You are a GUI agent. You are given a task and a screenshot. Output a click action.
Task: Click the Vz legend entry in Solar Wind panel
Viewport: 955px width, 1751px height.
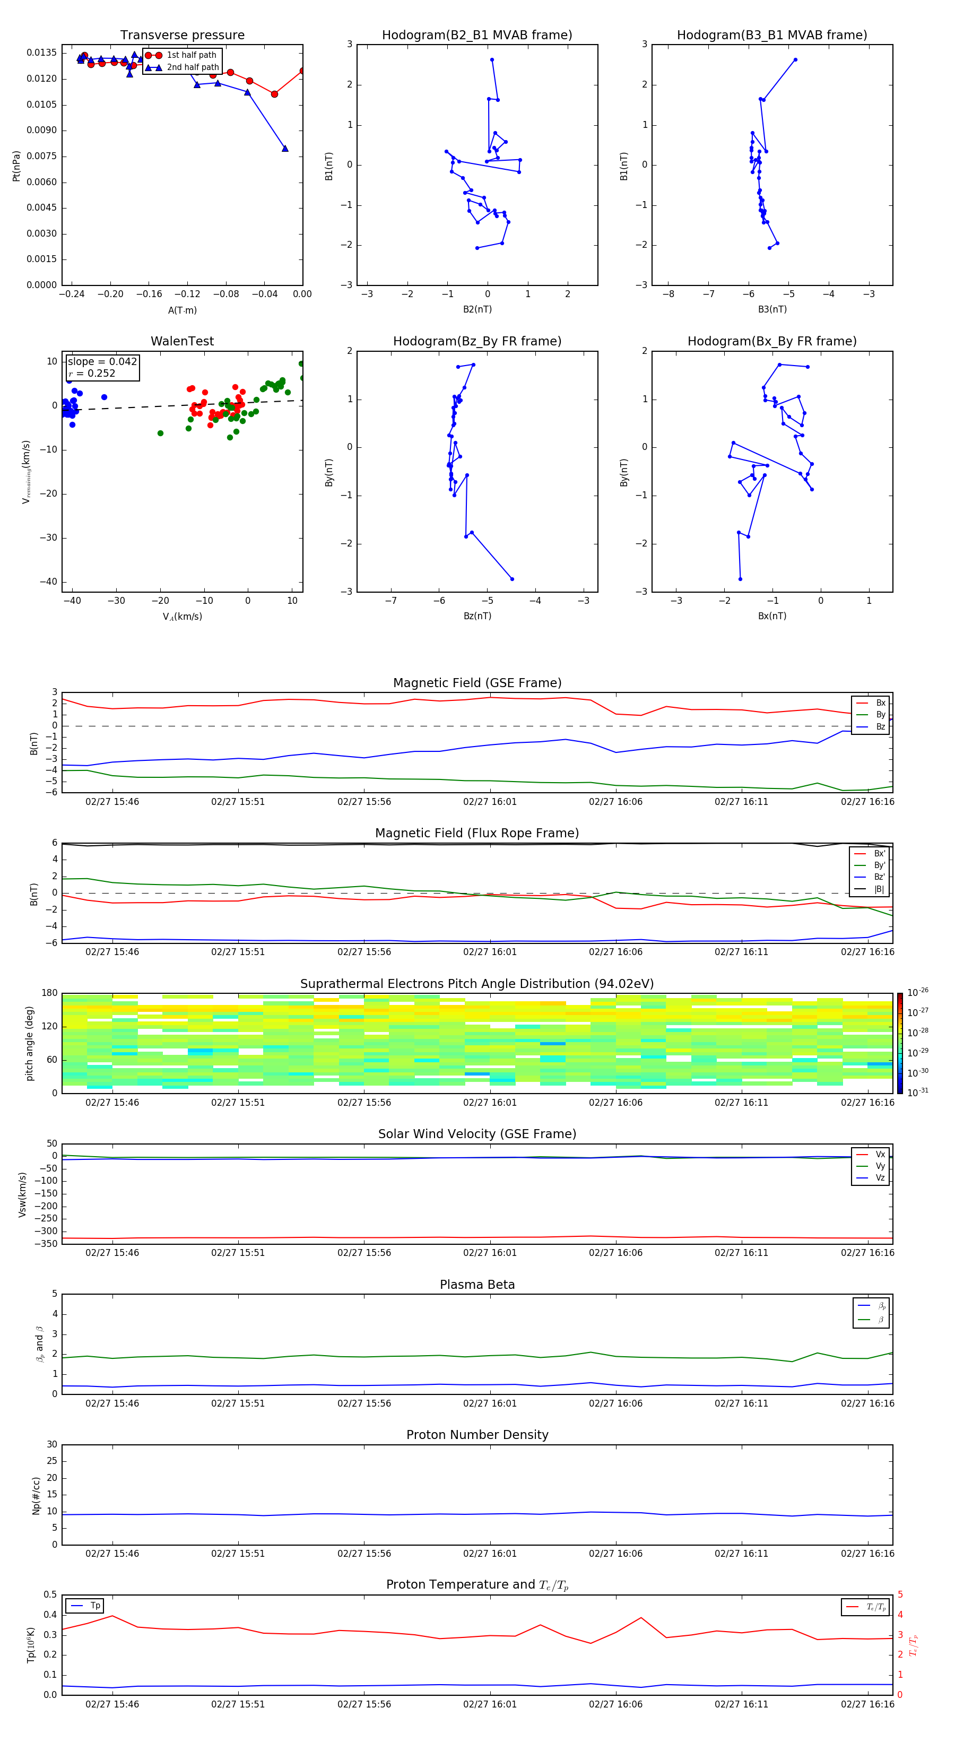[871, 1177]
